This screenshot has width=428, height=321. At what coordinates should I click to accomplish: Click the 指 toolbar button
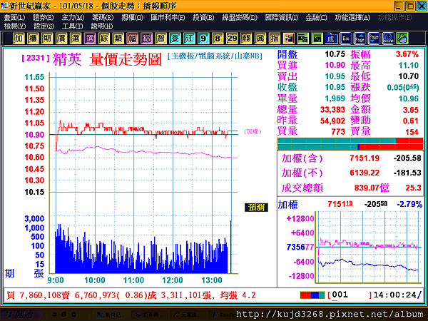click(x=275, y=39)
